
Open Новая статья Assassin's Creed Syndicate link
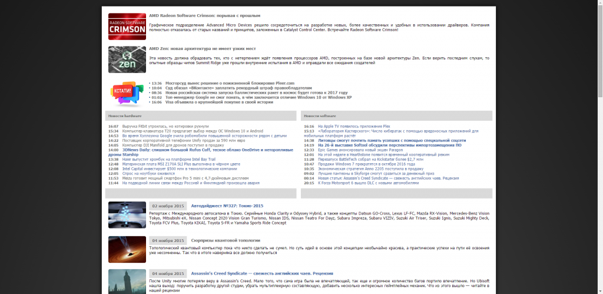pyautogui.click(x=389, y=179)
